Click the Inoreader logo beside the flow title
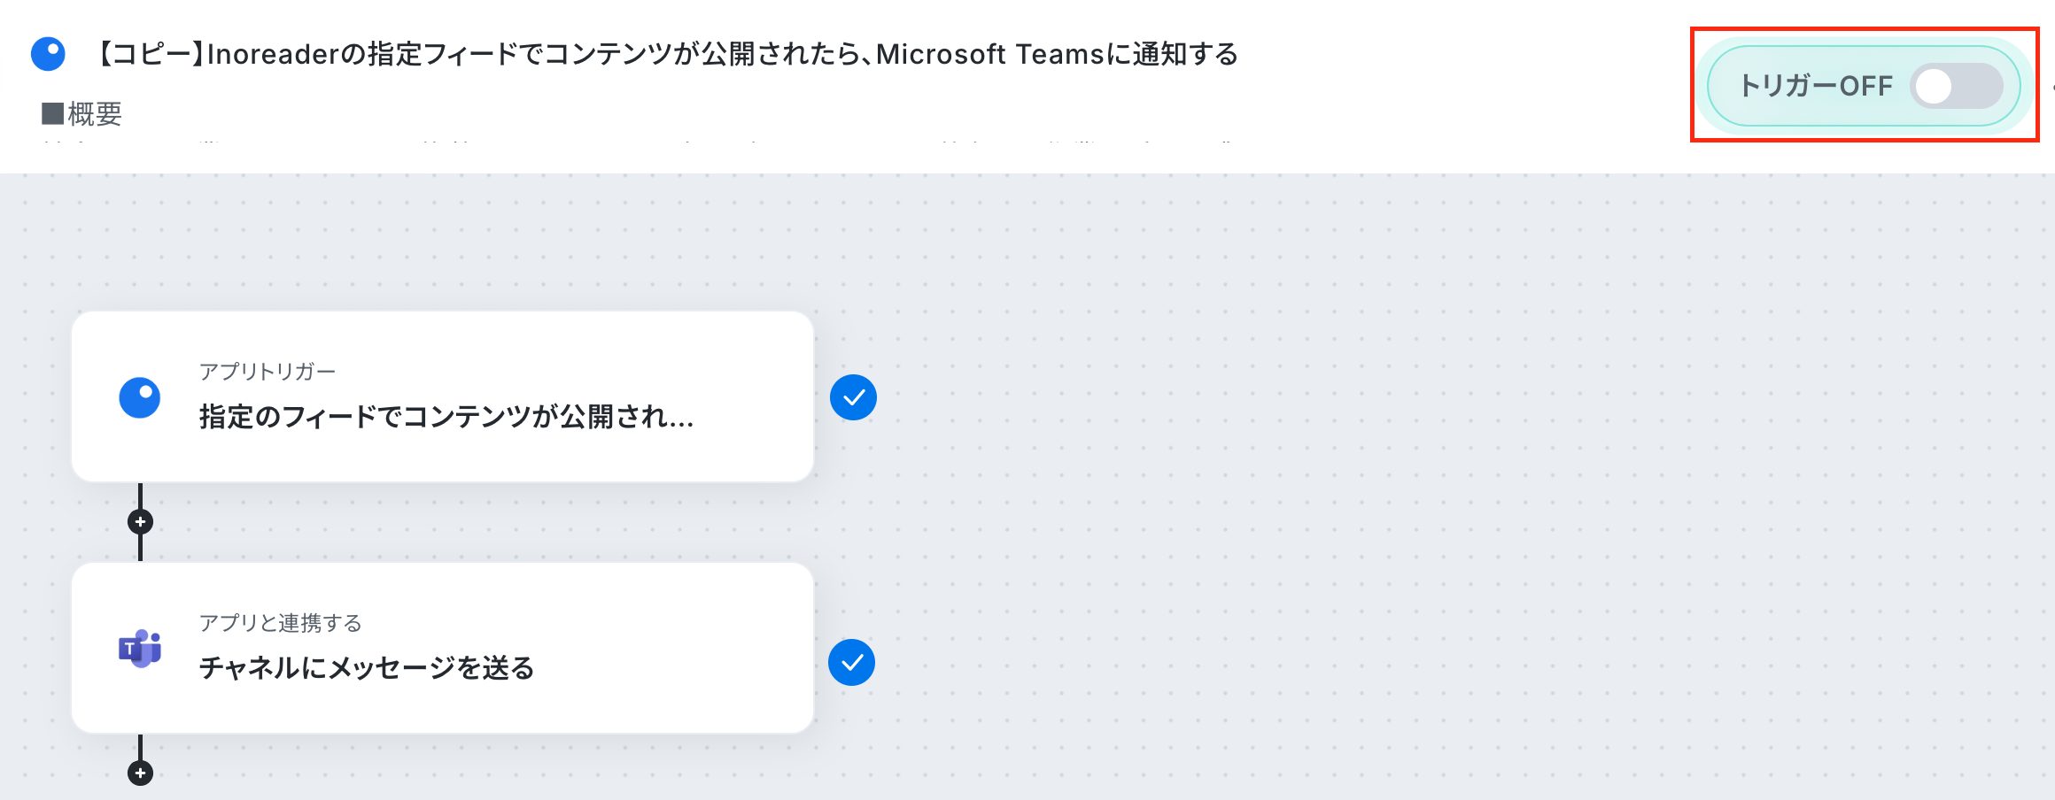 (48, 53)
